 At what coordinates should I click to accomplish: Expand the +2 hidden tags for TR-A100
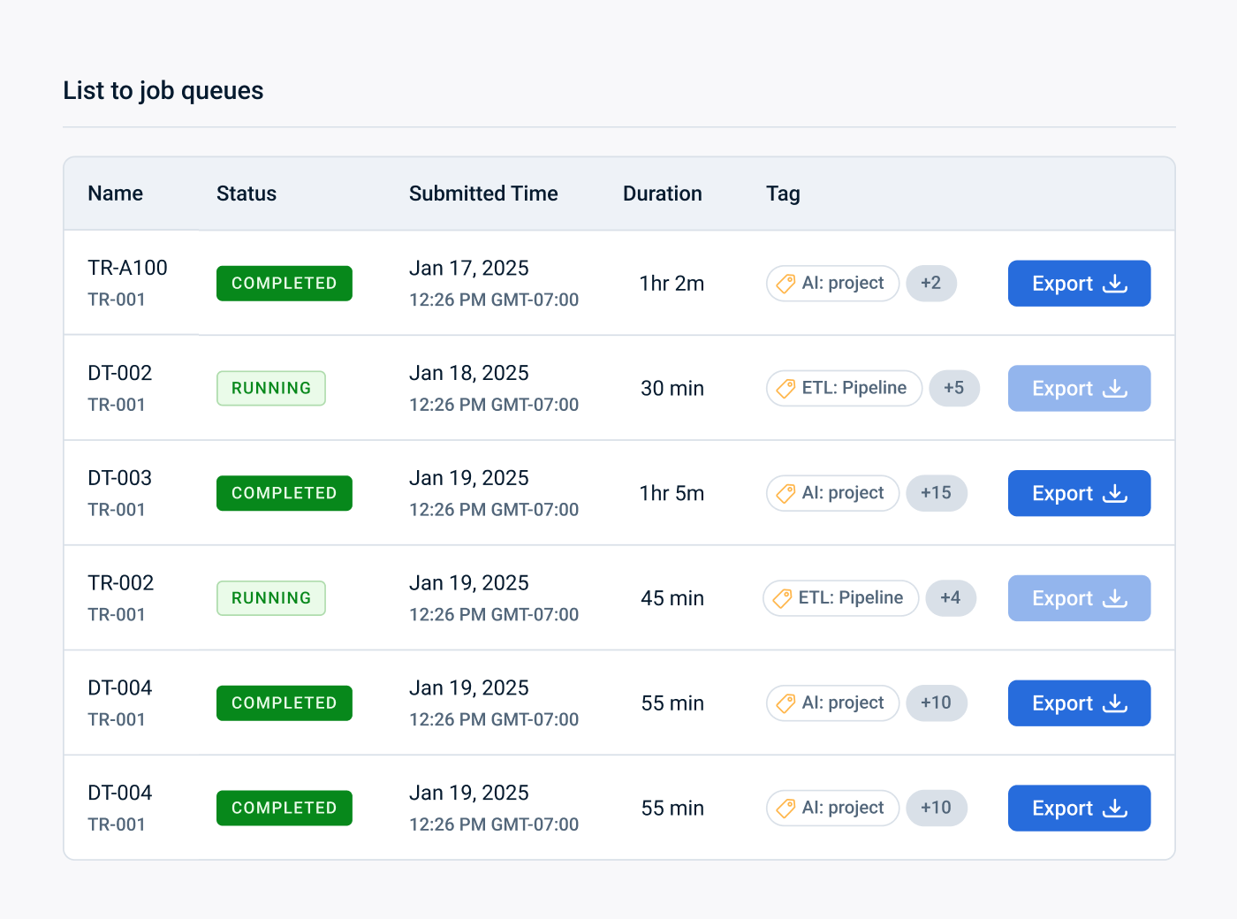(931, 283)
